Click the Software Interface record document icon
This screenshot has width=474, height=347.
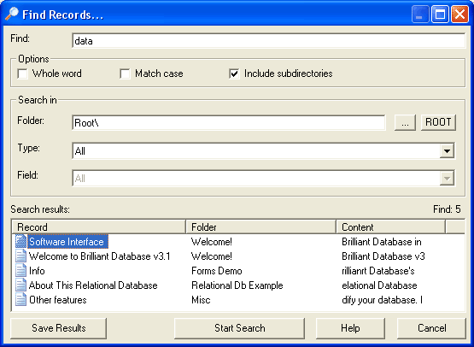click(x=20, y=241)
